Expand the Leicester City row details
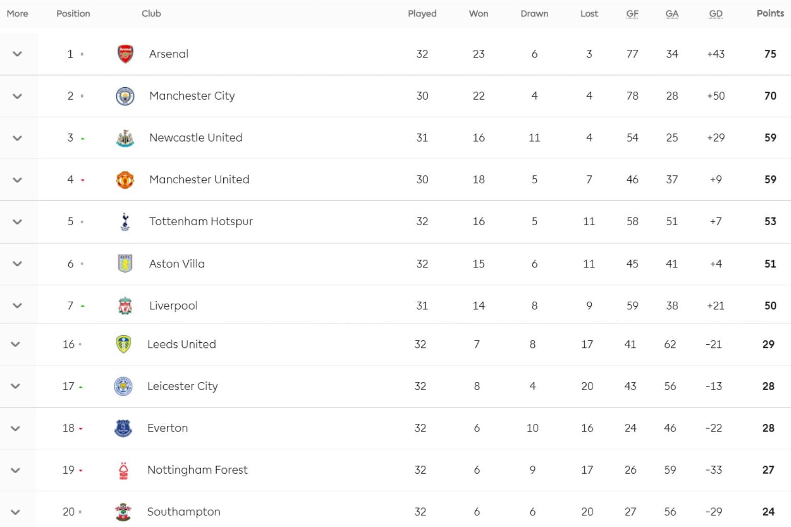791x527 pixels. coord(15,386)
